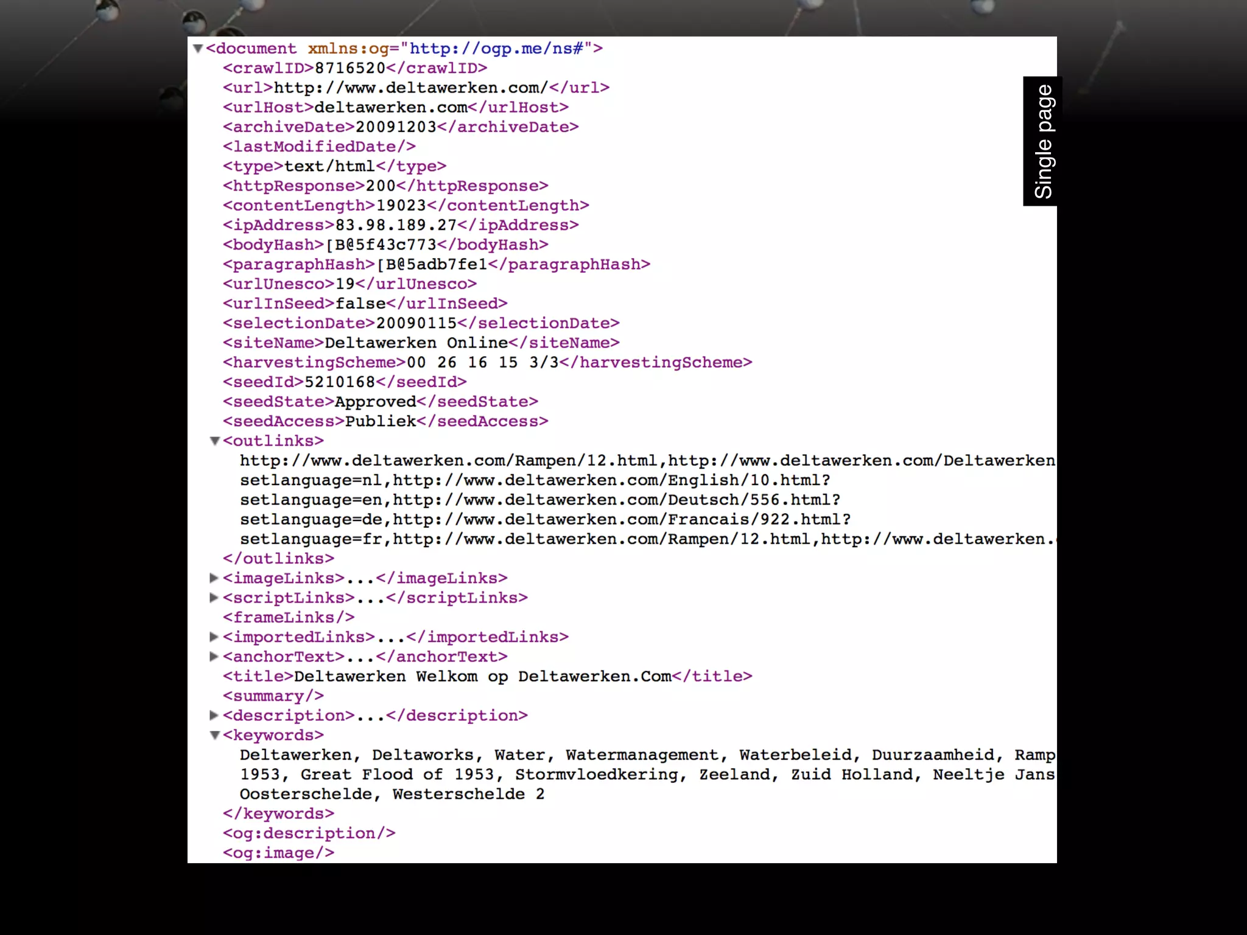
Task: Expand the scriptLinks node
Action: tap(214, 598)
